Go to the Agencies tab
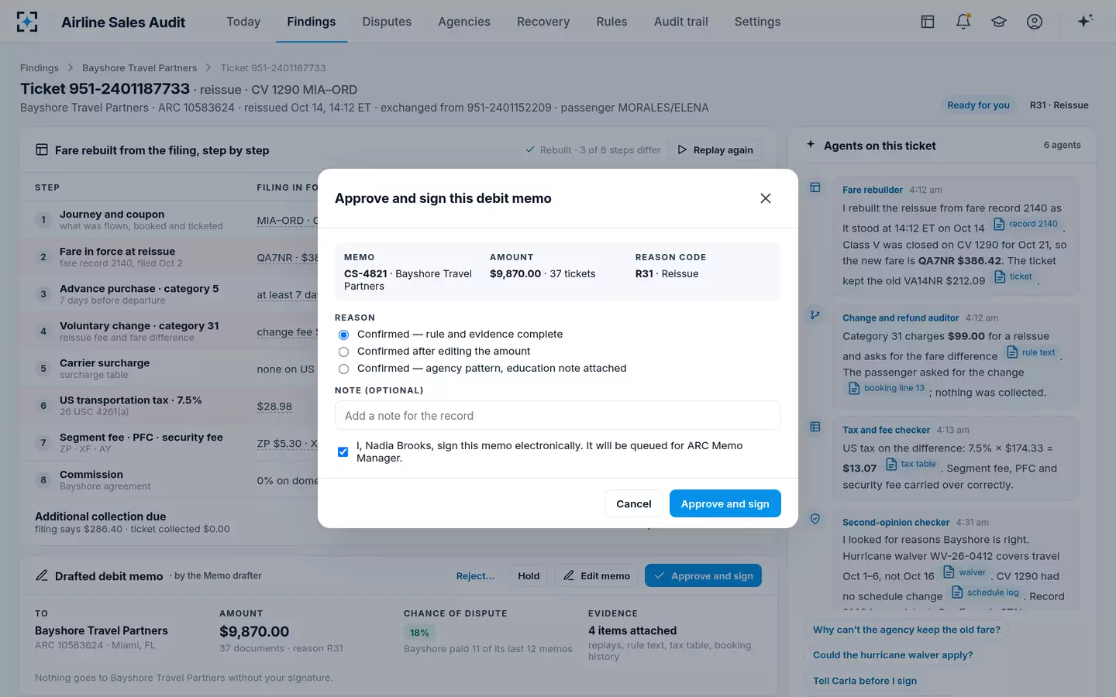The width and height of the screenshot is (1116, 697). click(464, 22)
